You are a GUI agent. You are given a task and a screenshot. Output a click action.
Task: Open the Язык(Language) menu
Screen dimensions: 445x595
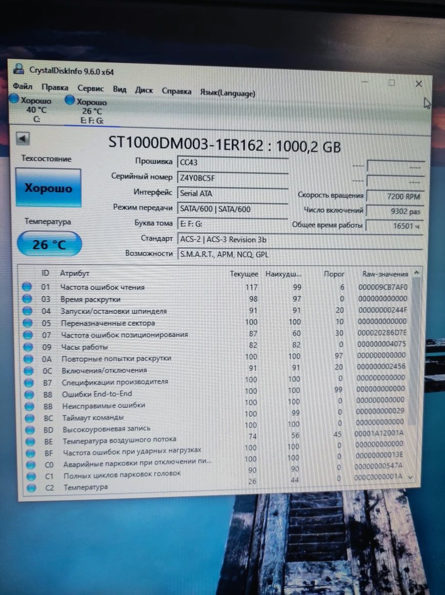(228, 93)
